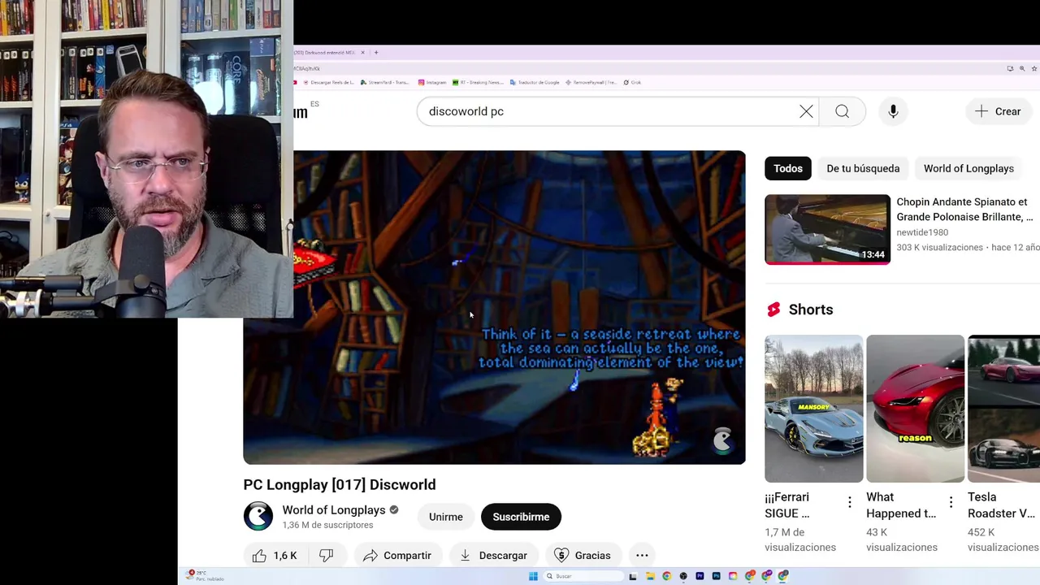
Task: Click the Discworld video player area
Action: [494, 307]
